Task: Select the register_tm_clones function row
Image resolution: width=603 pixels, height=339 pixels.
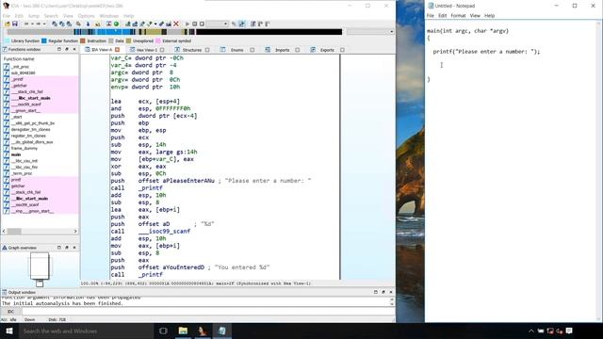Action: (x=28, y=136)
